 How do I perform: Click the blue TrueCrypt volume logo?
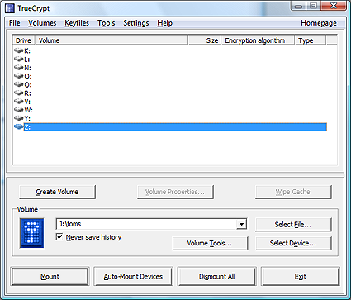point(31,233)
